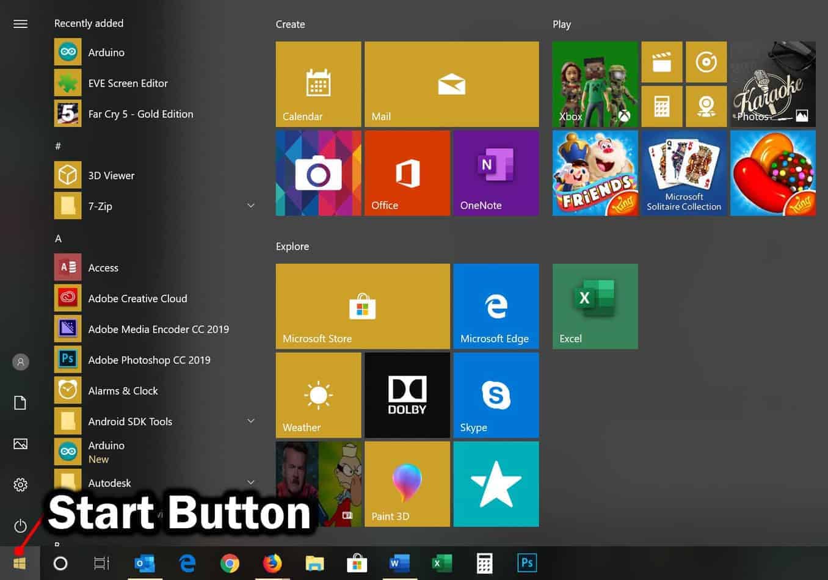Open File Explorer from the taskbar
Viewport: 828px width, 580px height.
[314, 563]
